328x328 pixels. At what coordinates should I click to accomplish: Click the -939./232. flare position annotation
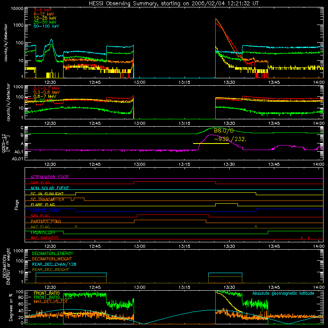tap(230, 139)
